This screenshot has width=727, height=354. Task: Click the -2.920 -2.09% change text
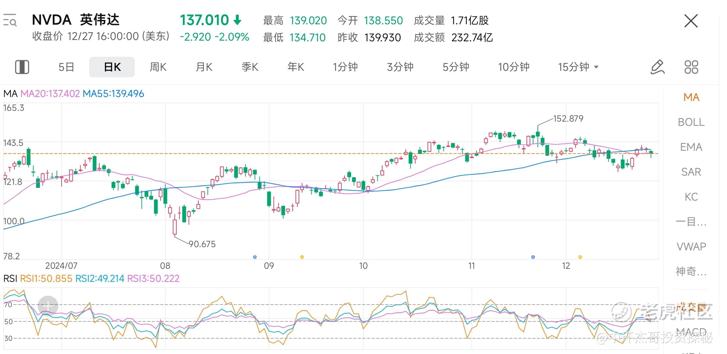pyautogui.click(x=215, y=37)
